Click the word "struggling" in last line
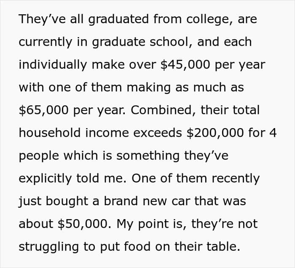 (49, 247)
